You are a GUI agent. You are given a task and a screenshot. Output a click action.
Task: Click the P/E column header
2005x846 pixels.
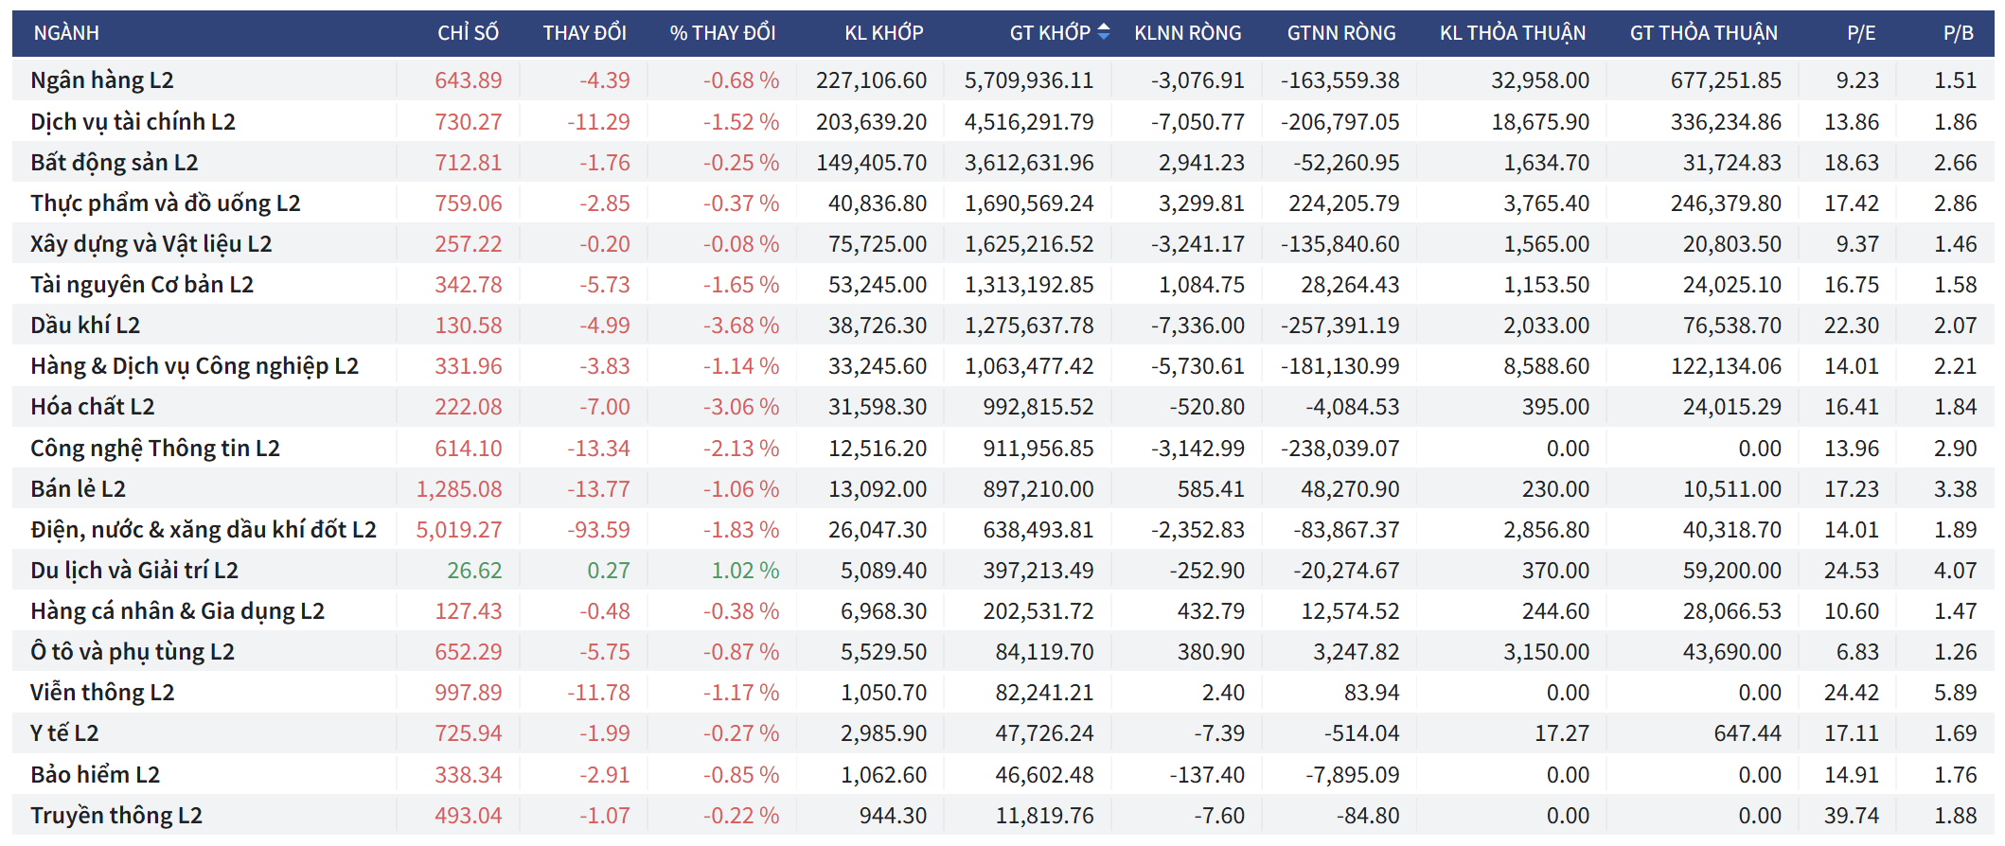tap(1860, 33)
